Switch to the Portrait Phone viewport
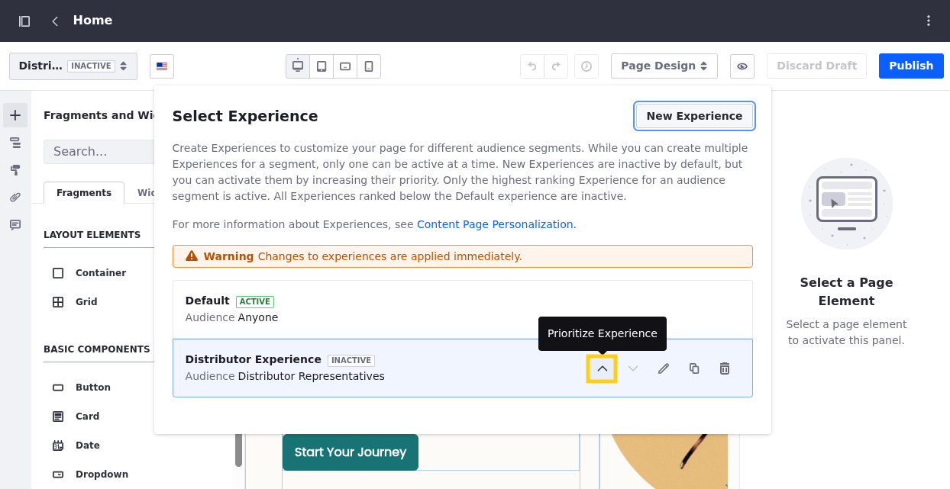950x489 pixels. click(x=369, y=66)
